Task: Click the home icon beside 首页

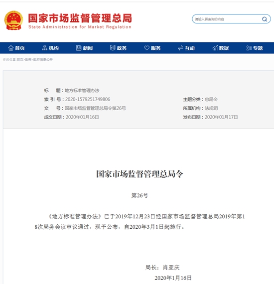Action: 11,48
